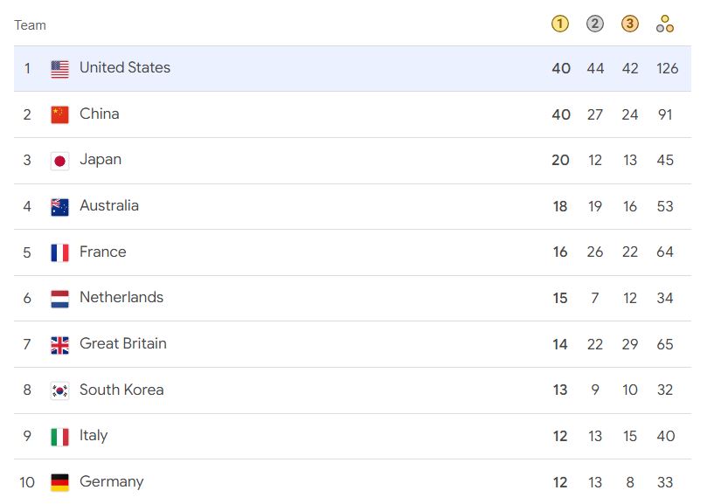The image size is (707, 504).
Task: Click the China flag icon
Action: 60,115
